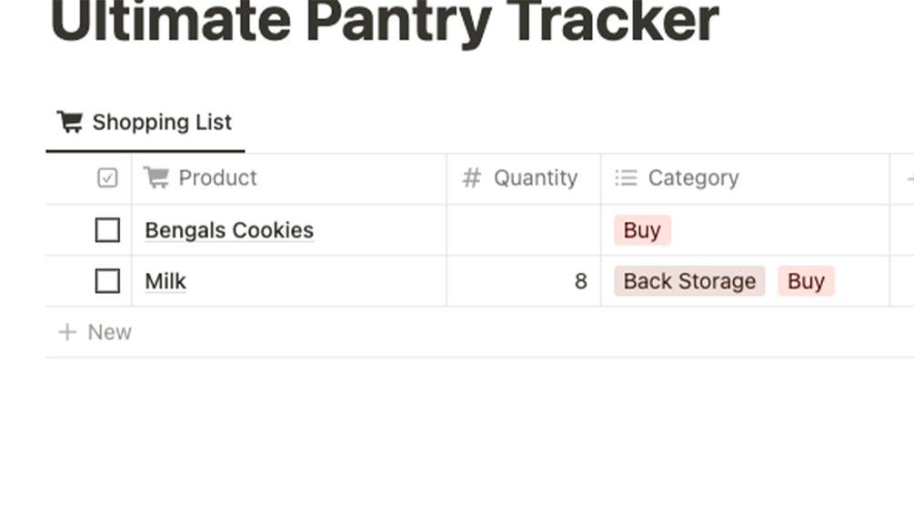914x514 pixels.
Task: Click the Buy tag in the Milk row
Action: pyautogui.click(x=806, y=281)
